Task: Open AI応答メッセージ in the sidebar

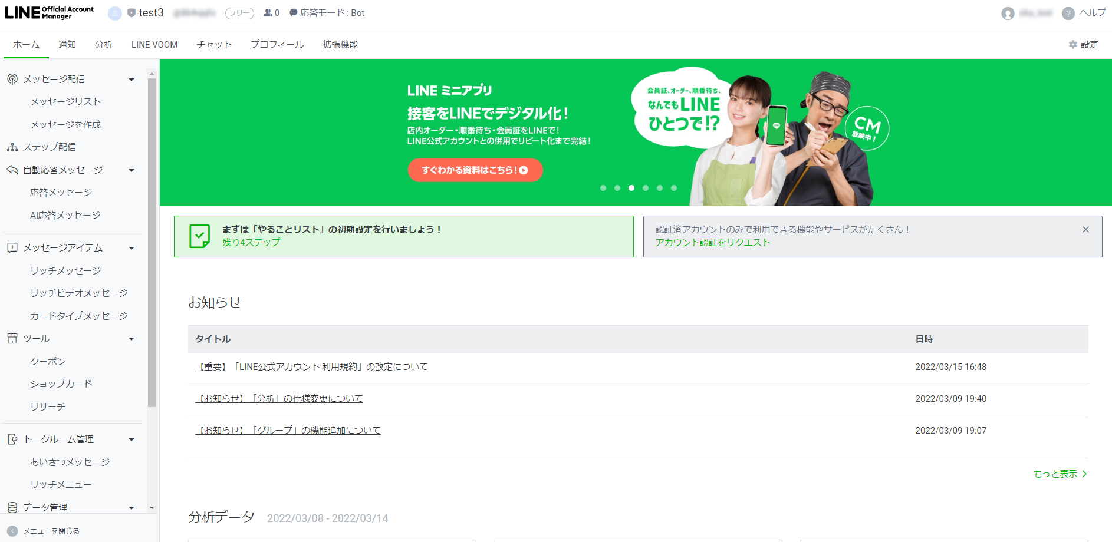Action: [x=65, y=216]
